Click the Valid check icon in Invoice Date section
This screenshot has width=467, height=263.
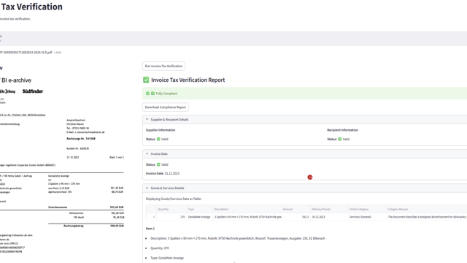[x=158, y=164]
